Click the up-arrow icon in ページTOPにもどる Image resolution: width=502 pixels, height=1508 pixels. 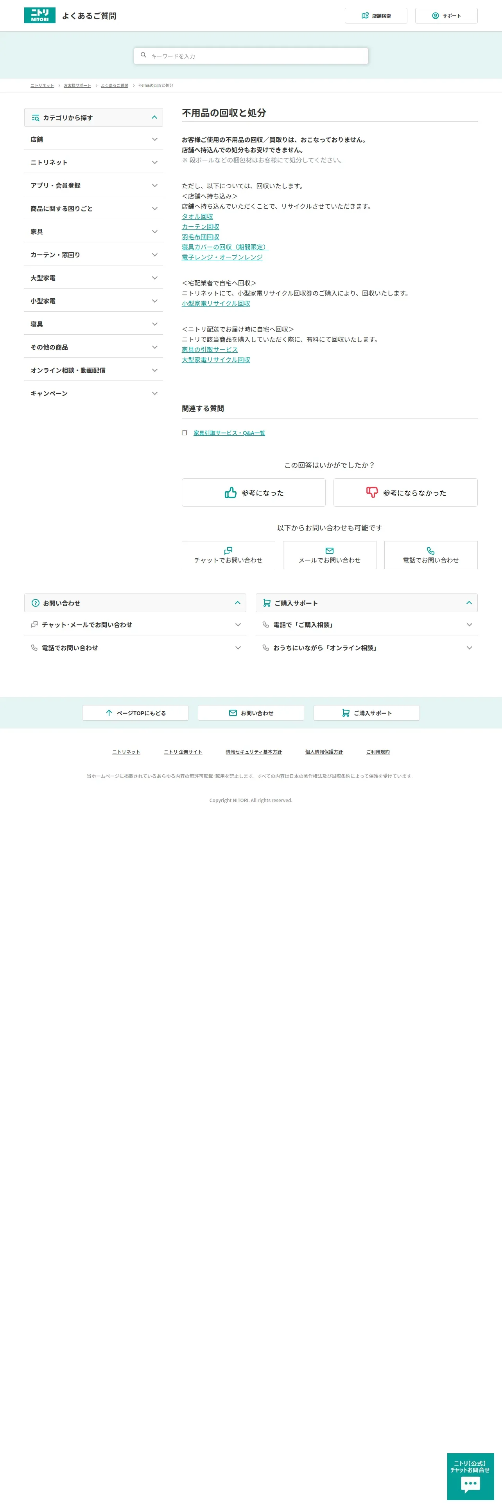tap(109, 713)
